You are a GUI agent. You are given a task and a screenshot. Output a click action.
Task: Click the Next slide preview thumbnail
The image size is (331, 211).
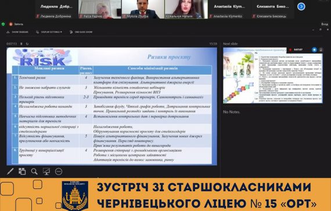(273, 75)
